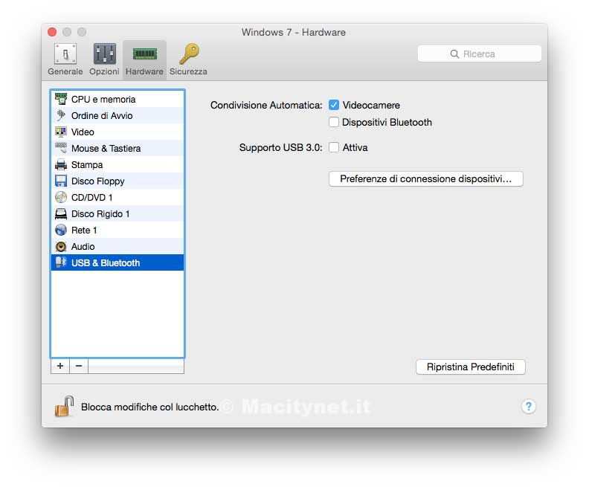The height and width of the screenshot is (487, 589).
Task: Click the 'Blocca modifiche col lucchetto.' text
Action: click(x=150, y=407)
